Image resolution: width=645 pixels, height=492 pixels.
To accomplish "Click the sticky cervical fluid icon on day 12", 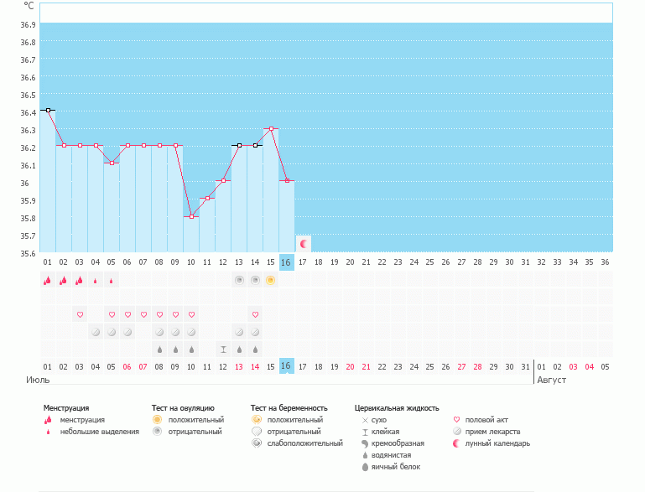I will pos(223,350).
